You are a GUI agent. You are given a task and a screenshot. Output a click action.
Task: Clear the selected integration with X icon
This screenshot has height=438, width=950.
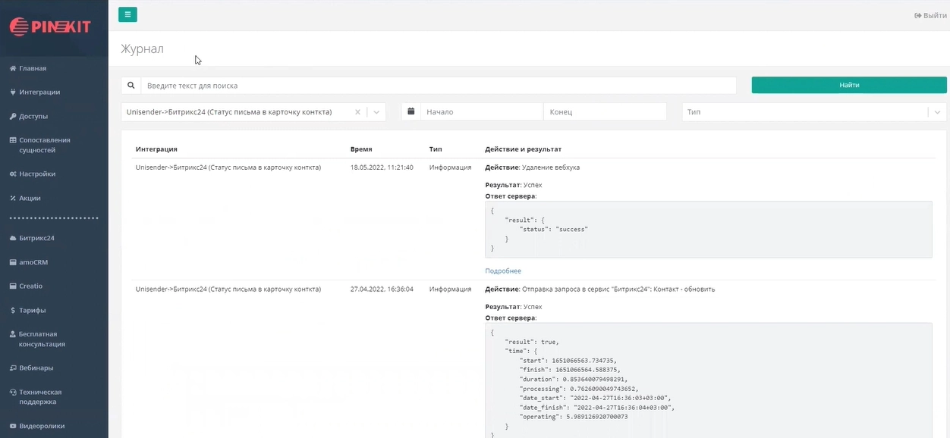click(357, 112)
